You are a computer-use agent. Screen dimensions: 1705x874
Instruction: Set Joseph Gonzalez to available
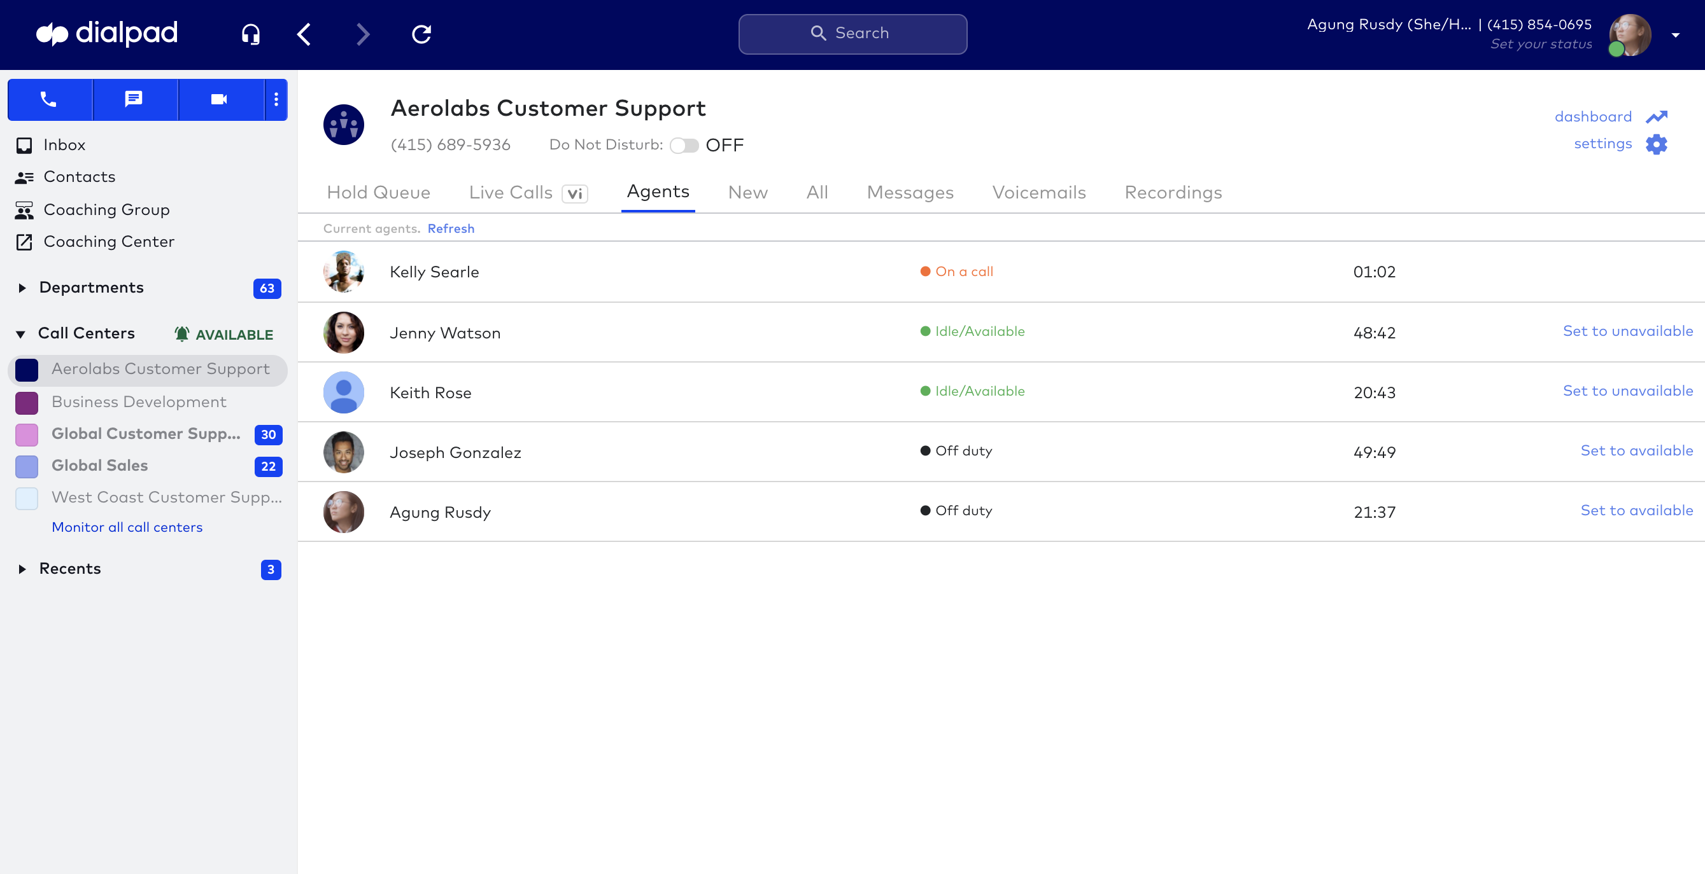tap(1636, 451)
